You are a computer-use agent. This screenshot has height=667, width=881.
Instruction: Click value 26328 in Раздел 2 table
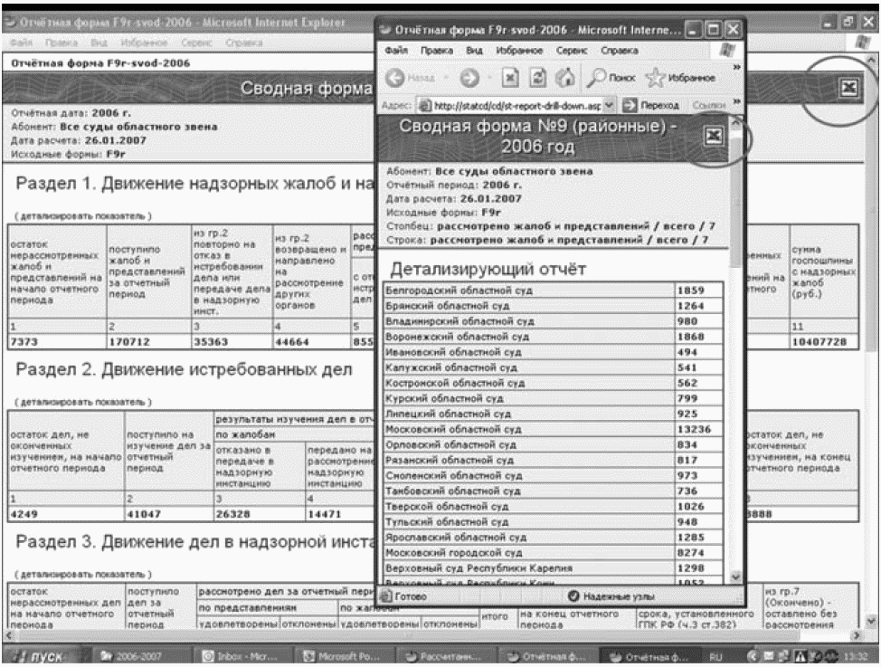[233, 514]
